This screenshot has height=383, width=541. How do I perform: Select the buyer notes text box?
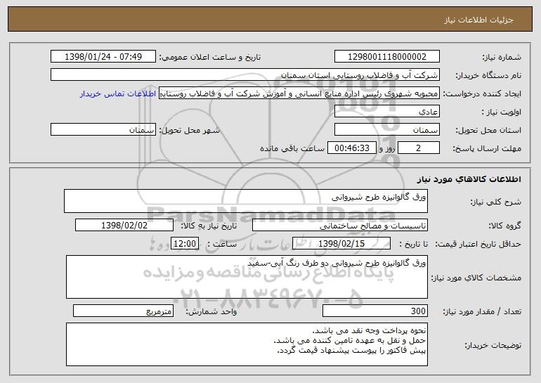[x=247, y=344]
